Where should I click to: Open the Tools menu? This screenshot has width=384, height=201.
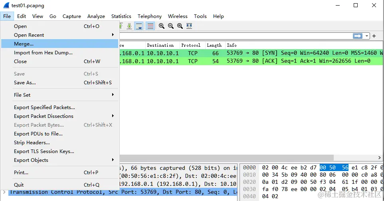click(200, 16)
